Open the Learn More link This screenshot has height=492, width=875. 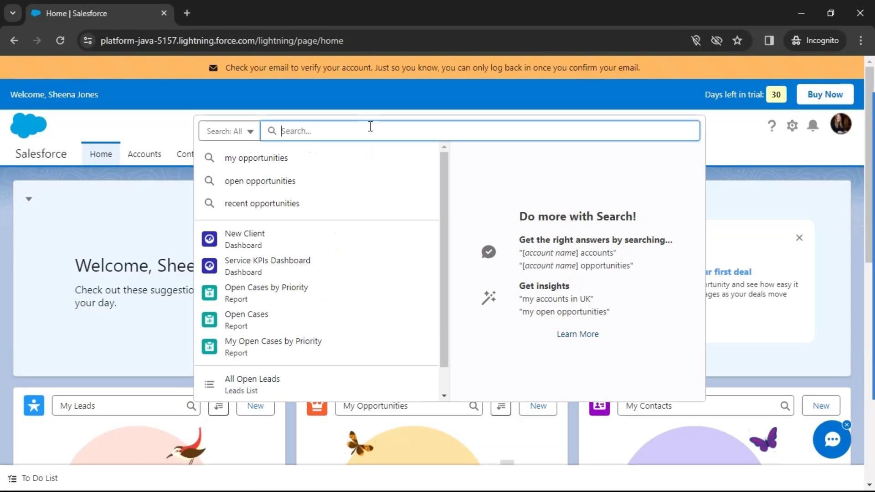(x=577, y=334)
